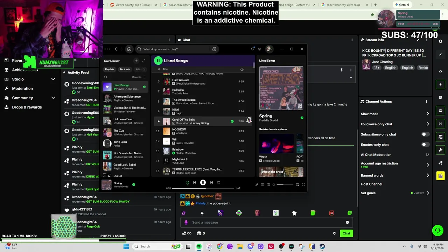Open Spotify lyrics microphone icon
The height and width of the screenshot is (252, 448).
pyautogui.click(x=257, y=184)
